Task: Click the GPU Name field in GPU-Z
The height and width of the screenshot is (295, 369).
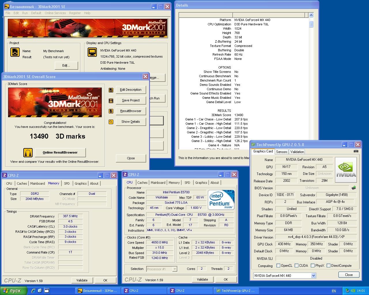Action: click(304, 160)
